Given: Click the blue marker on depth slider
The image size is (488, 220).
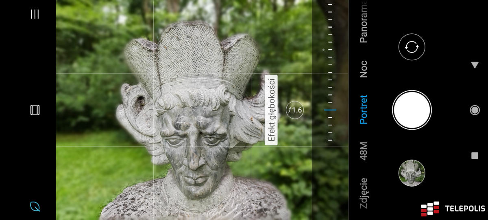Looking at the screenshot, I should point(330,110).
